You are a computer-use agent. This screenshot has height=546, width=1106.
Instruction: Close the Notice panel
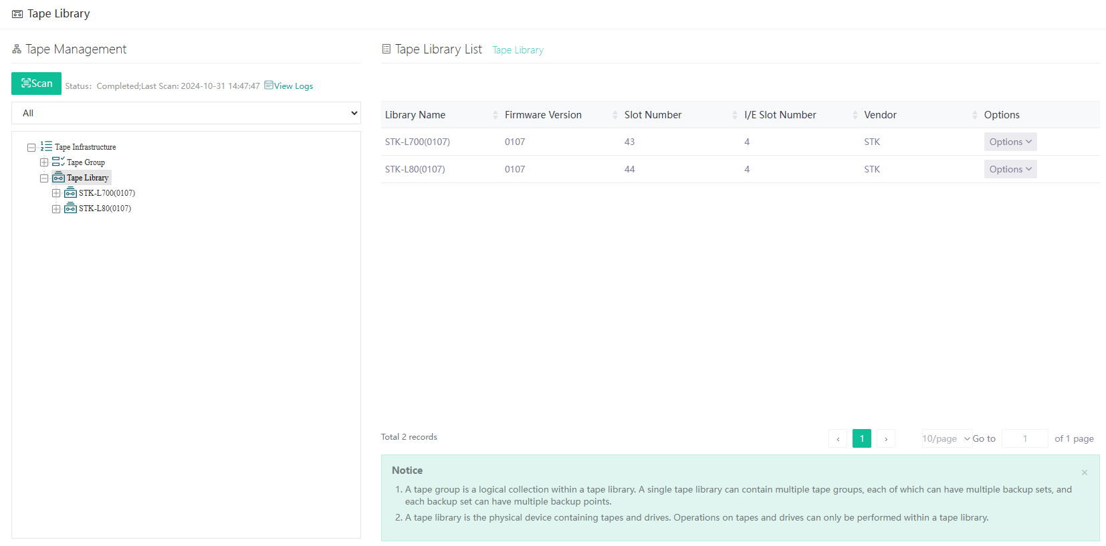tap(1084, 472)
